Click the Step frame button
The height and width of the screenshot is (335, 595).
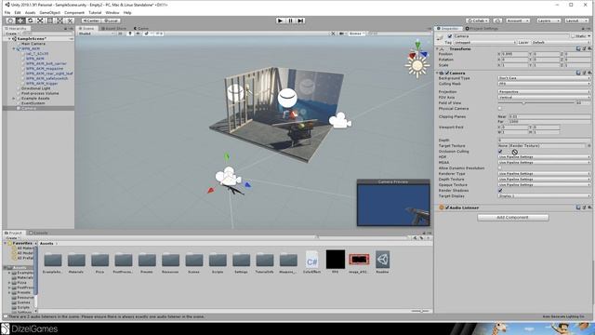click(x=300, y=20)
